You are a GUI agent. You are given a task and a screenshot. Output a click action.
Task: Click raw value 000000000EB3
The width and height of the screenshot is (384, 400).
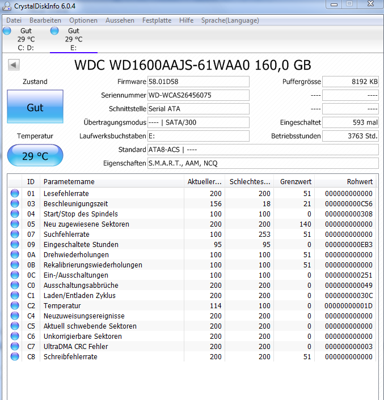click(x=349, y=245)
